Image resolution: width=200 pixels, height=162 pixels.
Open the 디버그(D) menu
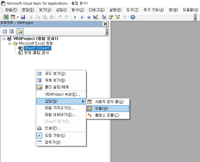click(x=97, y=10)
